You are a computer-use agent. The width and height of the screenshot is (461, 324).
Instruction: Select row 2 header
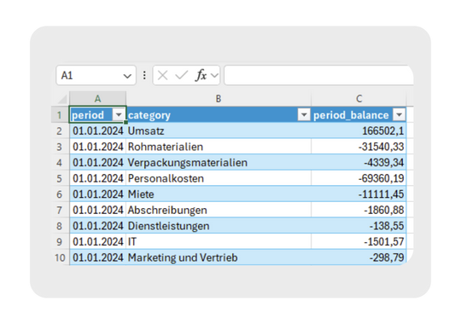(60, 130)
